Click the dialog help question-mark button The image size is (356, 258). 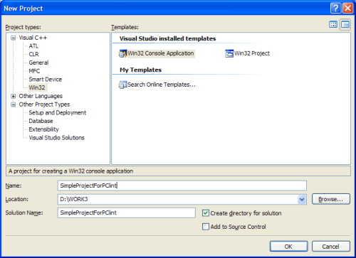coord(336,9)
